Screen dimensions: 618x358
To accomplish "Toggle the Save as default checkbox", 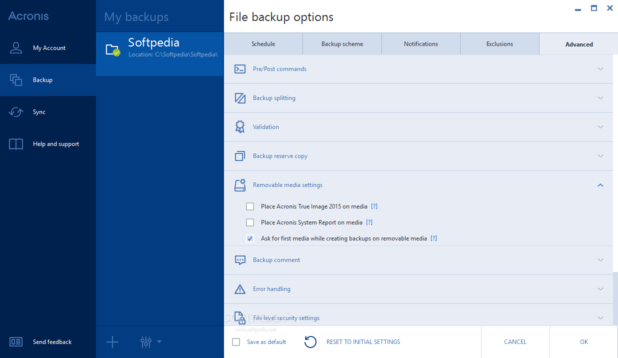I will pos(236,342).
